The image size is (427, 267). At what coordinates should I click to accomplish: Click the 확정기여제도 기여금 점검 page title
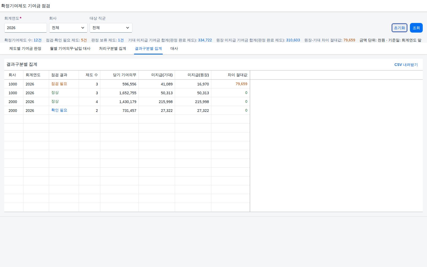click(x=26, y=6)
